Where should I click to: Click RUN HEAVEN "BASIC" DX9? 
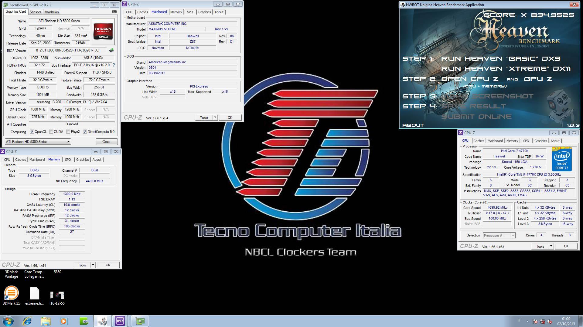coord(501,59)
